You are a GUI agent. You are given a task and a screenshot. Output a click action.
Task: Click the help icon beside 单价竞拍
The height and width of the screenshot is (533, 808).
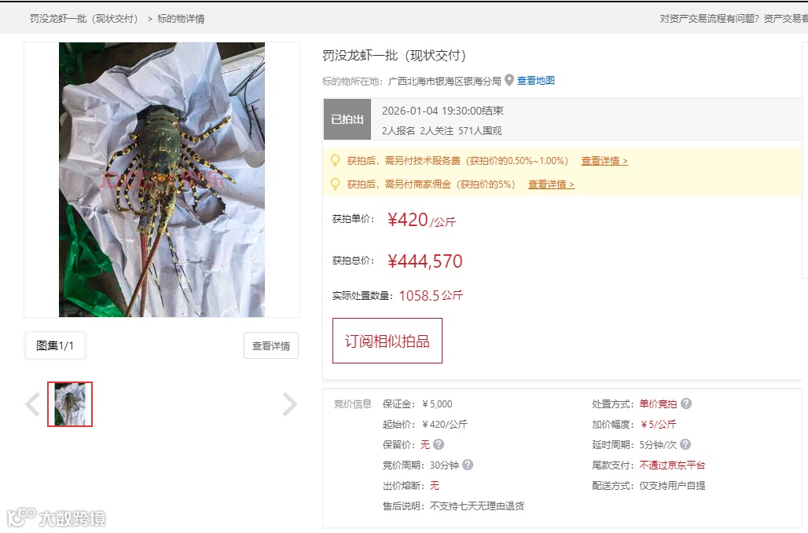click(x=686, y=403)
